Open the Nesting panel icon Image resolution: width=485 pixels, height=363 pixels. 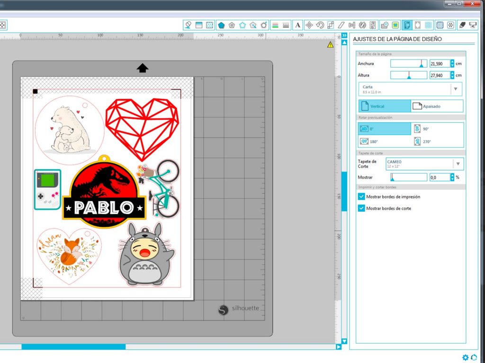[x=373, y=26]
